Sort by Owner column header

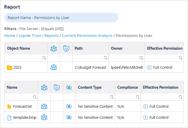126,49
